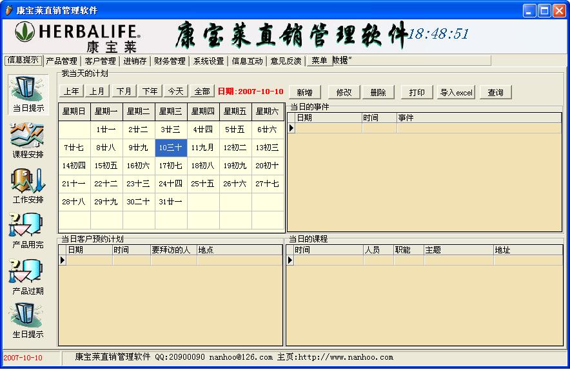Go to previous month with 上月

97,92
